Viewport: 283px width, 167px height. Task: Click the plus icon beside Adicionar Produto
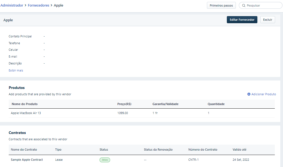(249, 94)
